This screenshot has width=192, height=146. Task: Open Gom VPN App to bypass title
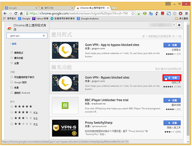tap(112, 45)
